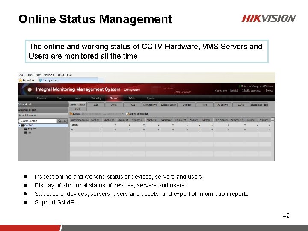Click the Return to Management Platform arrow icon
The image size is (308, 231).
click(x=240, y=86)
